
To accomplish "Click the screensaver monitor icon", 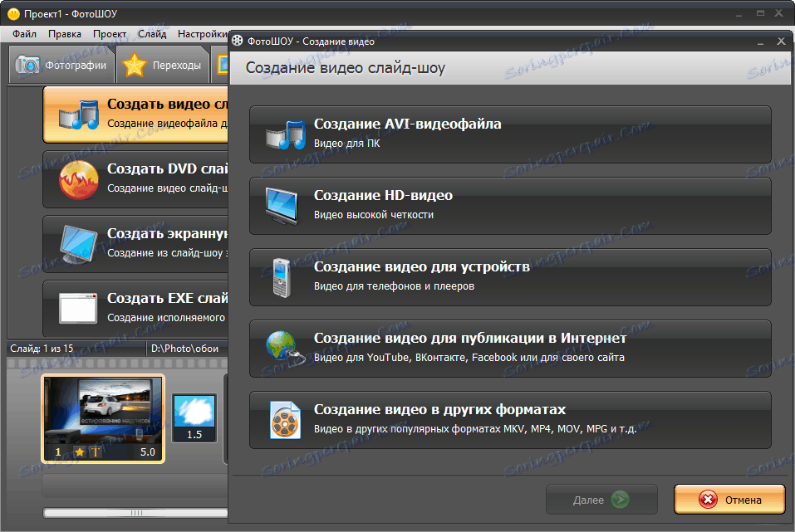I will (x=77, y=245).
